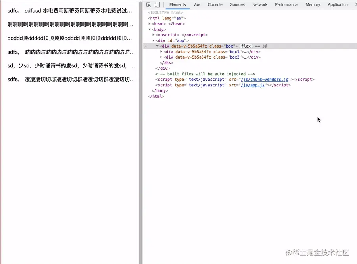Select the closing /html tag line
This screenshot has height=264, width=357.
pyautogui.click(x=156, y=96)
